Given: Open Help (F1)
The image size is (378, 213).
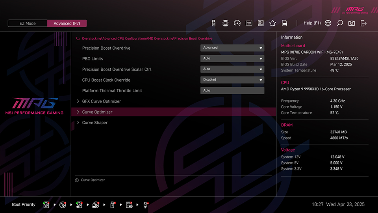Looking at the screenshot, I should pos(312,23).
